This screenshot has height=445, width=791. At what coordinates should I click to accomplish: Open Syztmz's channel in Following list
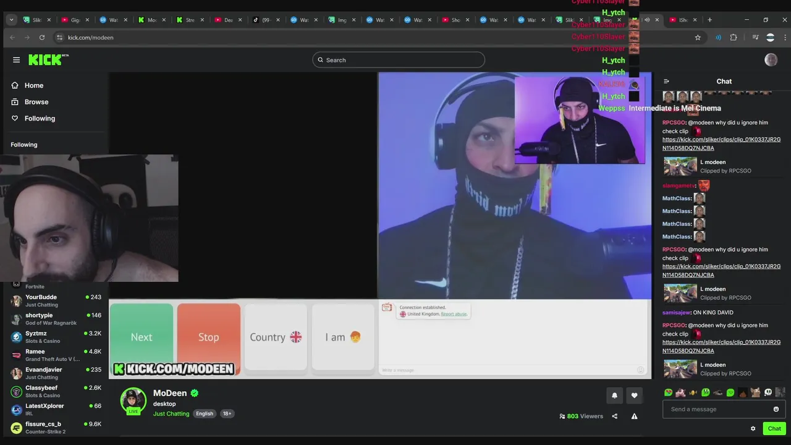[56, 337]
